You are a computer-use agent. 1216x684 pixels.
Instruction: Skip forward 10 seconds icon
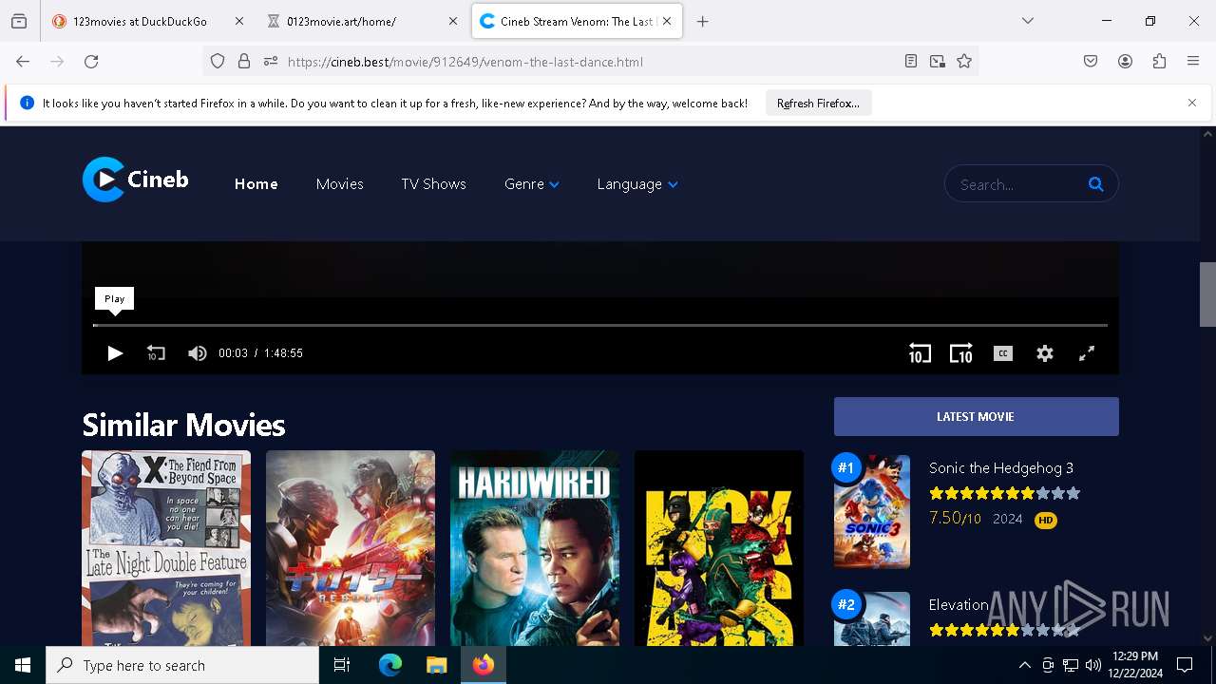coord(960,353)
